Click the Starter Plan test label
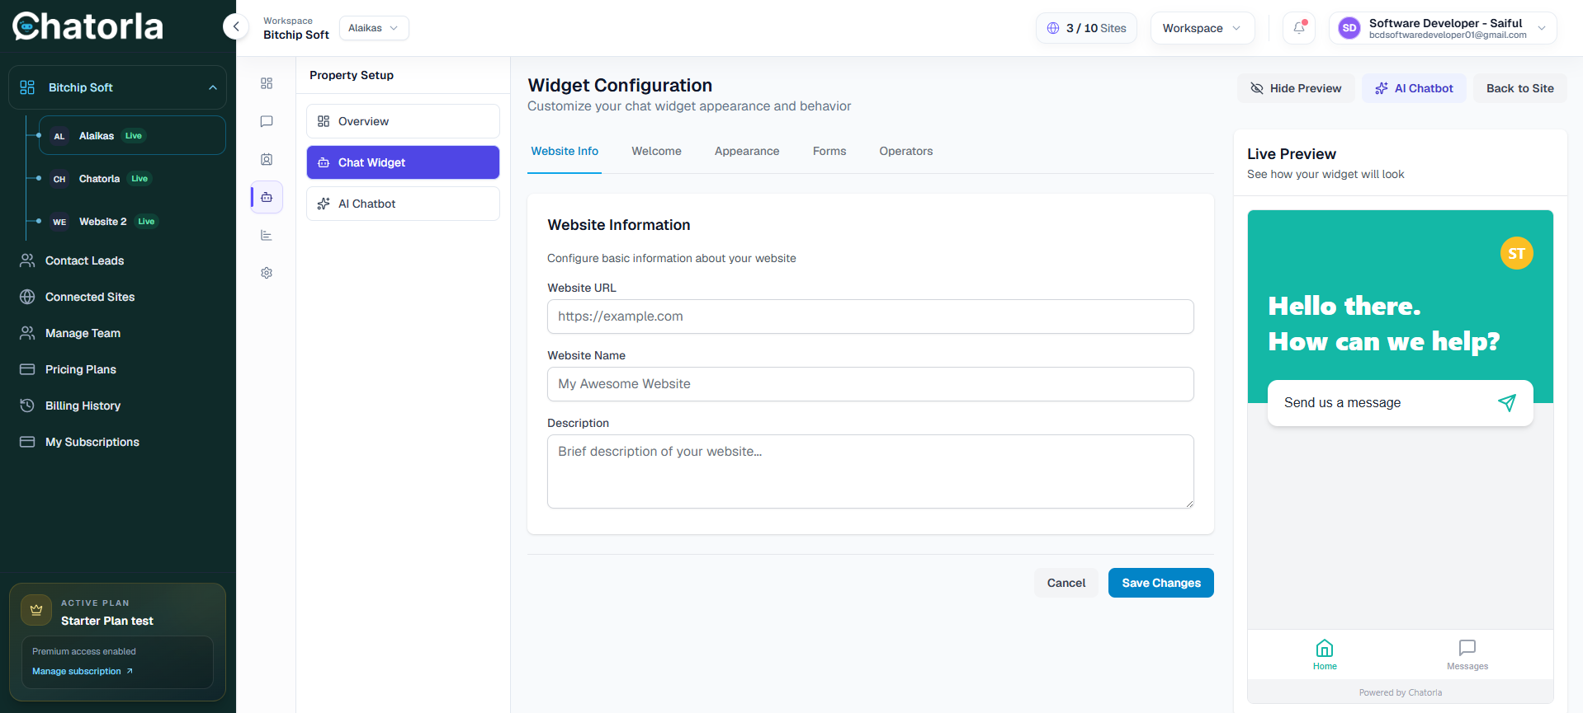This screenshot has width=1583, height=713. coord(107,621)
